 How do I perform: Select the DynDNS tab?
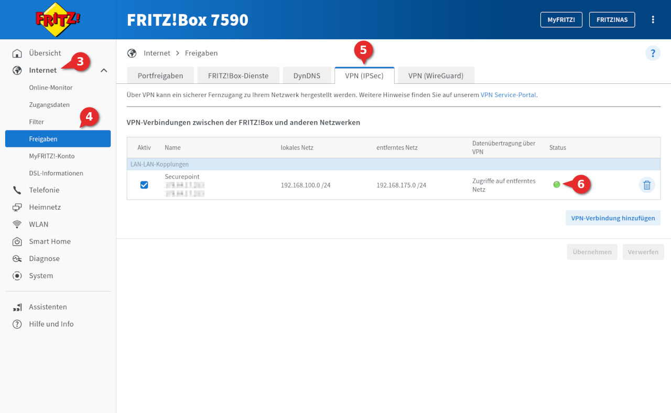tap(307, 75)
